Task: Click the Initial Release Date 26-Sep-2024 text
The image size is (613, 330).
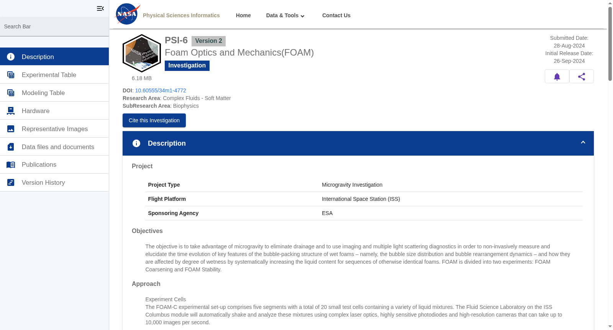Action: (x=569, y=57)
